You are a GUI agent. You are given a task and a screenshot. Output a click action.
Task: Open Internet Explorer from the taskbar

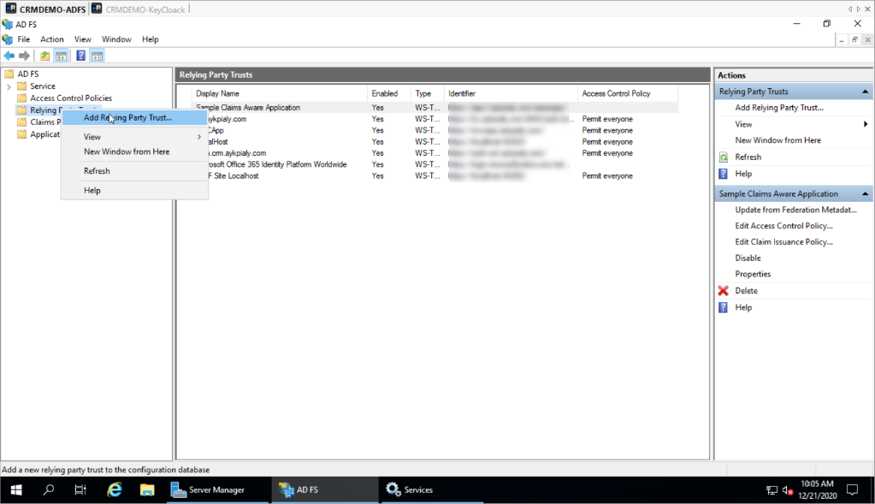pos(114,489)
